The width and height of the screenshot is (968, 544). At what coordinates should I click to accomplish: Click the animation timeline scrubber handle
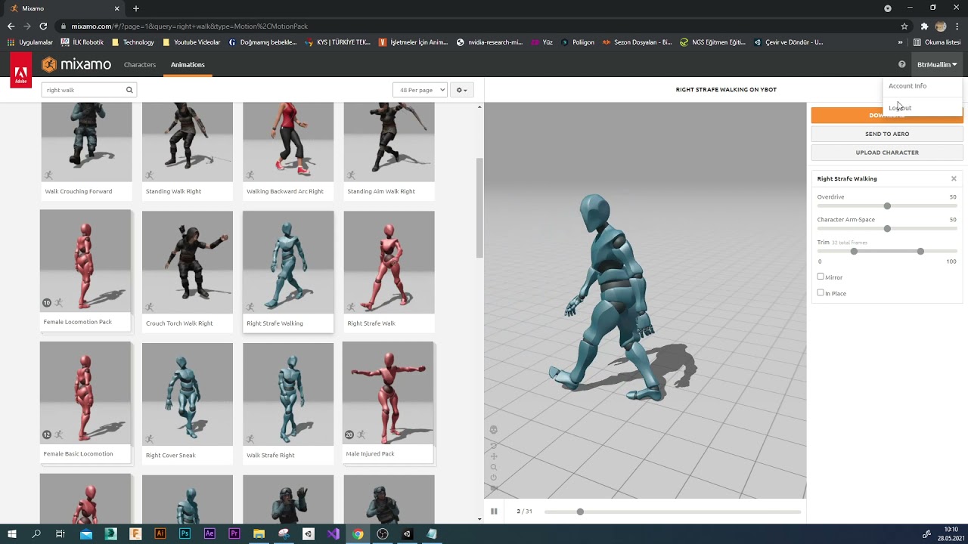click(580, 512)
